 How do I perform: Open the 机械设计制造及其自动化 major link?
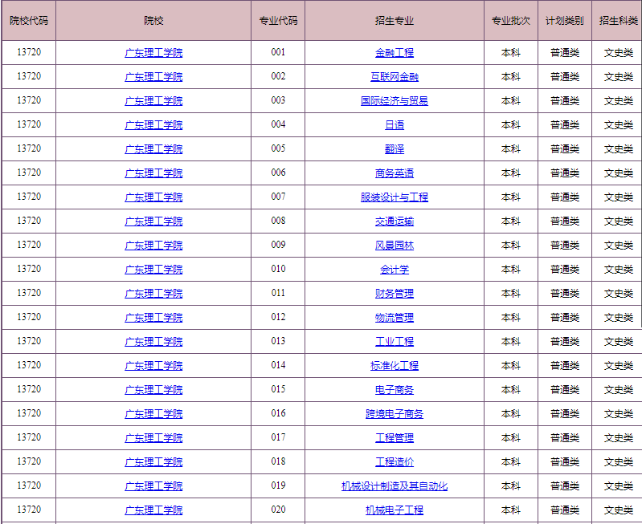[395, 486]
